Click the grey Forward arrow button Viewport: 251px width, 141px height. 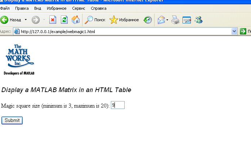(36, 20)
